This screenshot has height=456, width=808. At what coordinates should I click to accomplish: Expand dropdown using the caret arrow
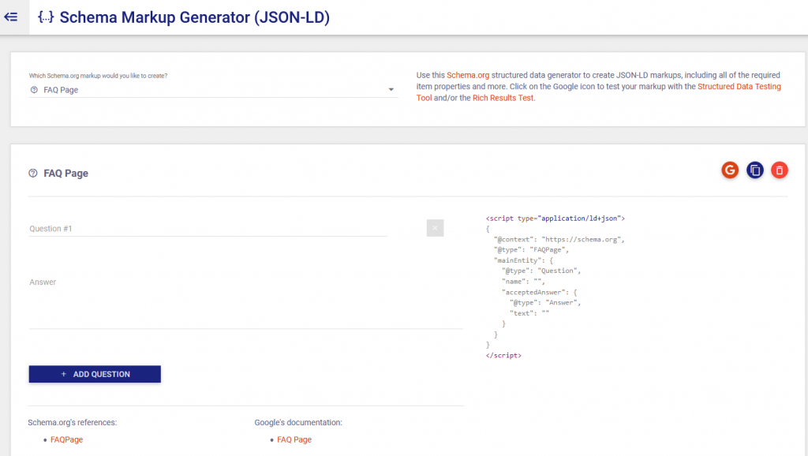(391, 90)
